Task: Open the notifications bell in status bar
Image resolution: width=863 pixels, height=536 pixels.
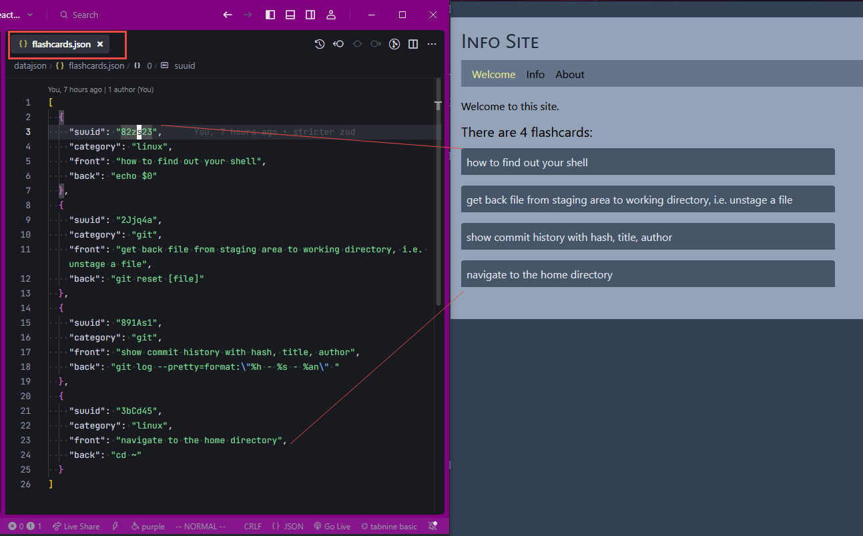Action: (433, 527)
